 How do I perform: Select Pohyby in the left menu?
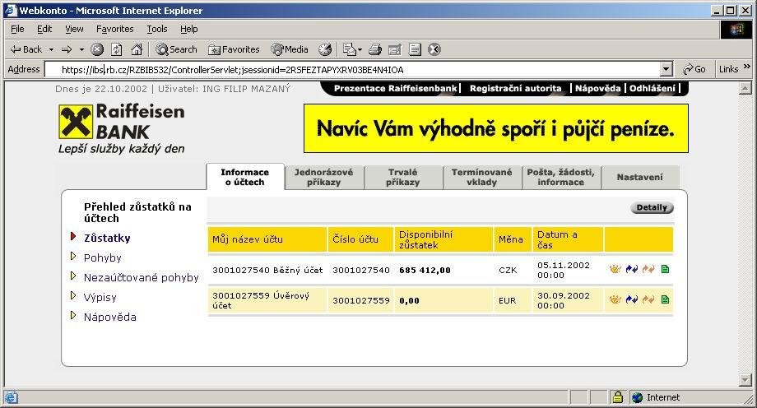(102, 257)
